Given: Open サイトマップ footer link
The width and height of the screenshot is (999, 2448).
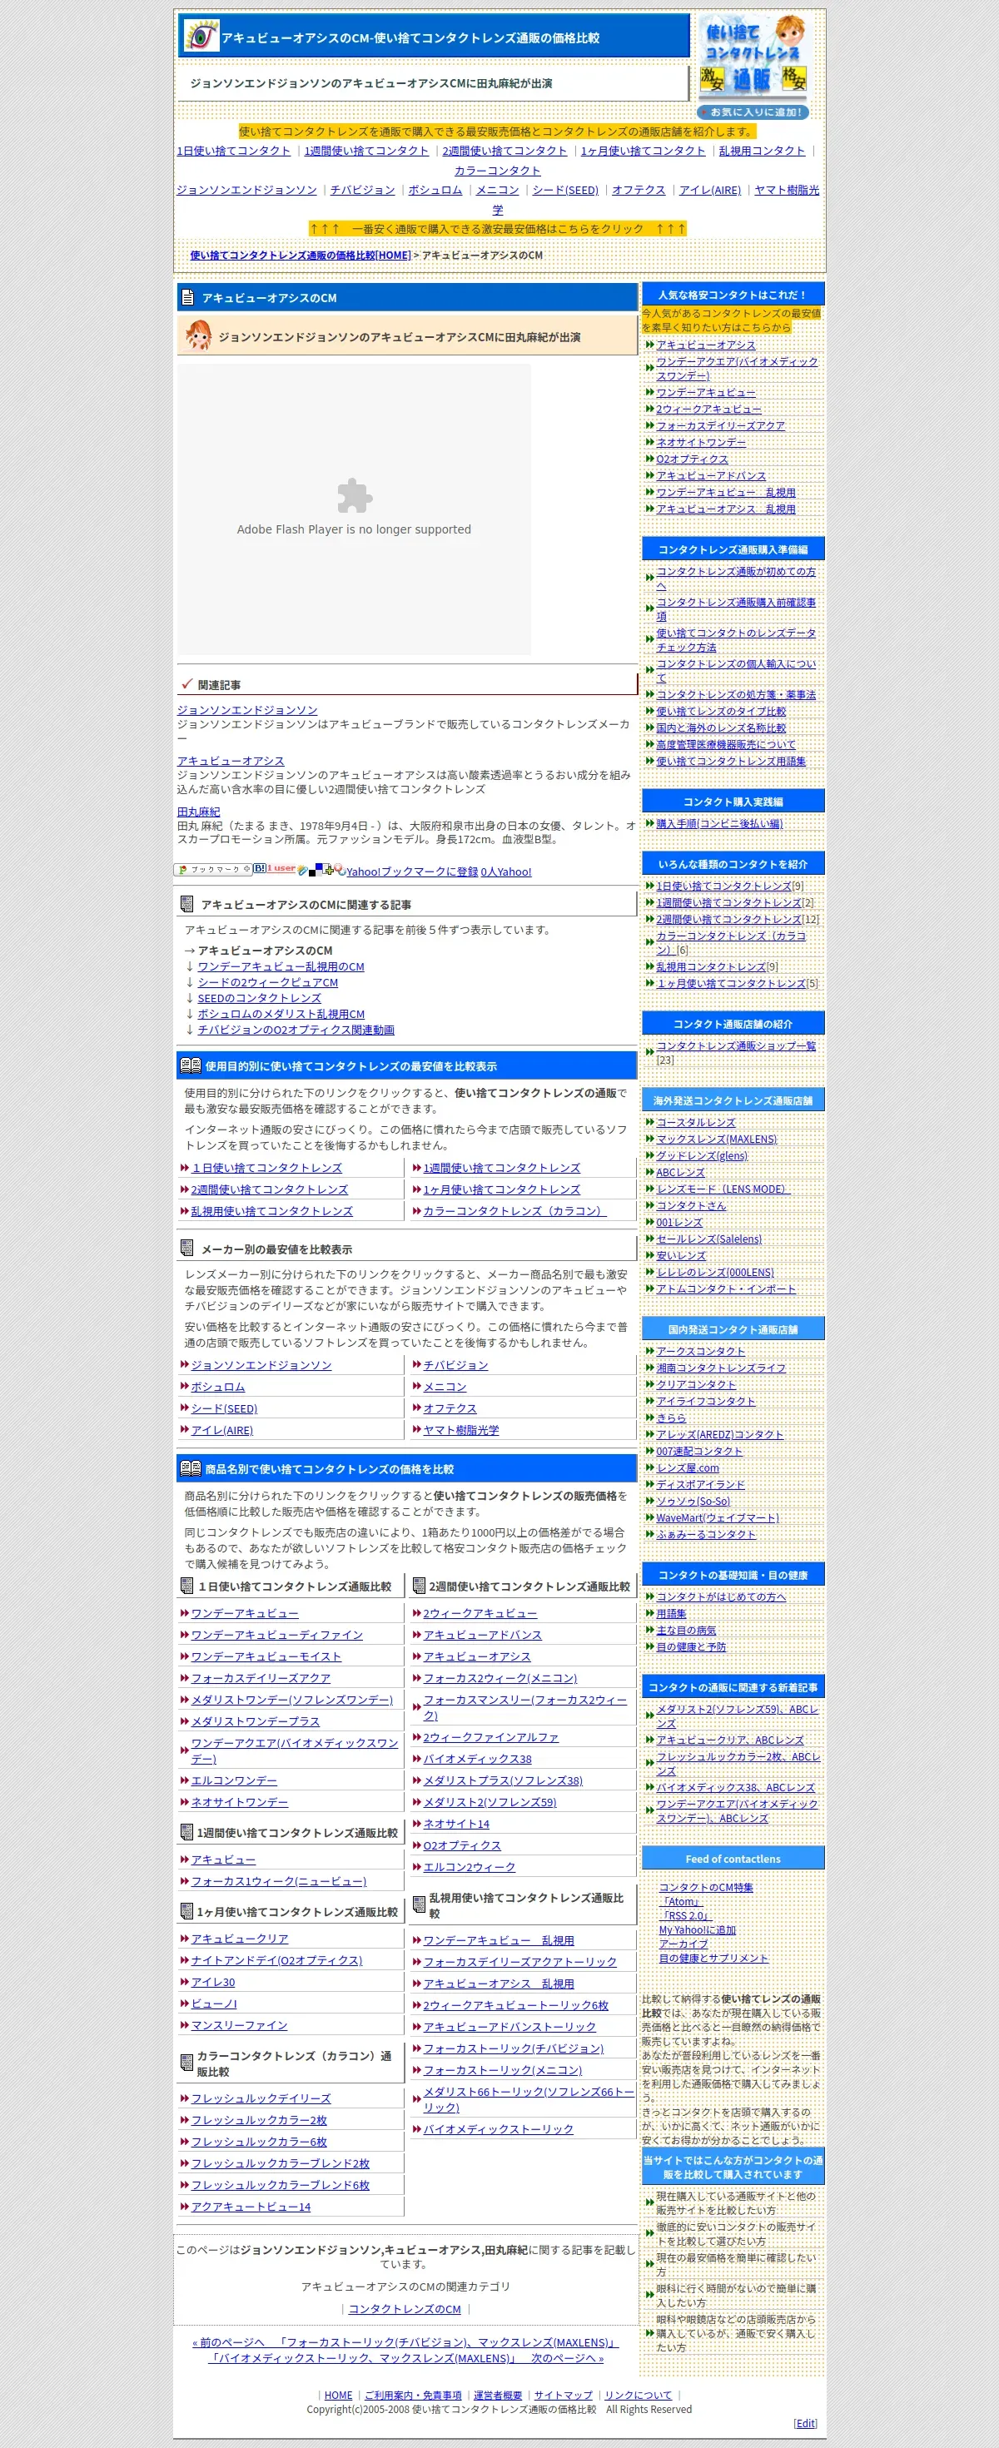Looking at the screenshot, I should point(563,2395).
